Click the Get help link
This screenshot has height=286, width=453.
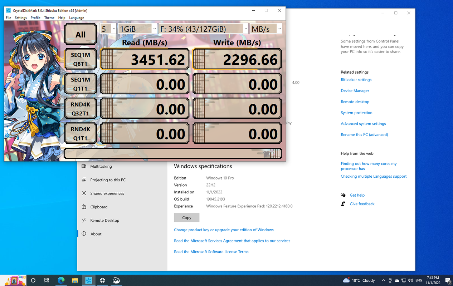click(x=357, y=195)
